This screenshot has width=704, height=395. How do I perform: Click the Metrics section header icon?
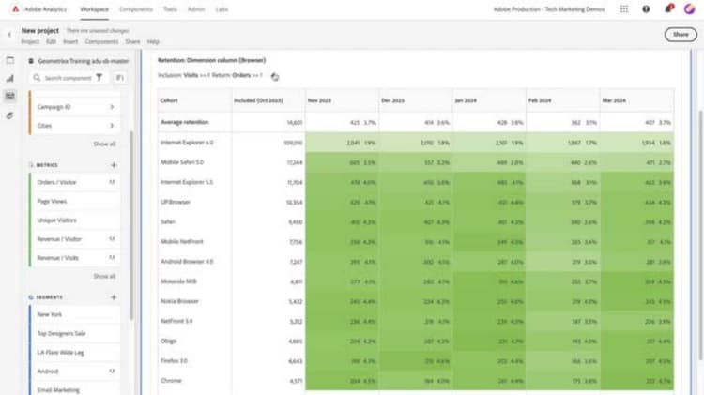(x=31, y=165)
